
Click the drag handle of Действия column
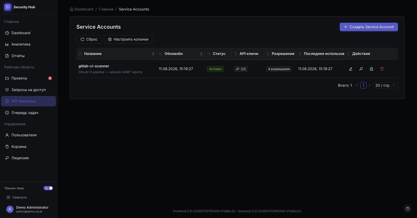click(348, 54)
